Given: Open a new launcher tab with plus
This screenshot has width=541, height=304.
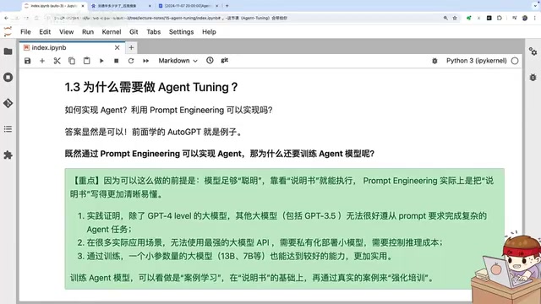Looking at the screenshot, I should point(131,47).
